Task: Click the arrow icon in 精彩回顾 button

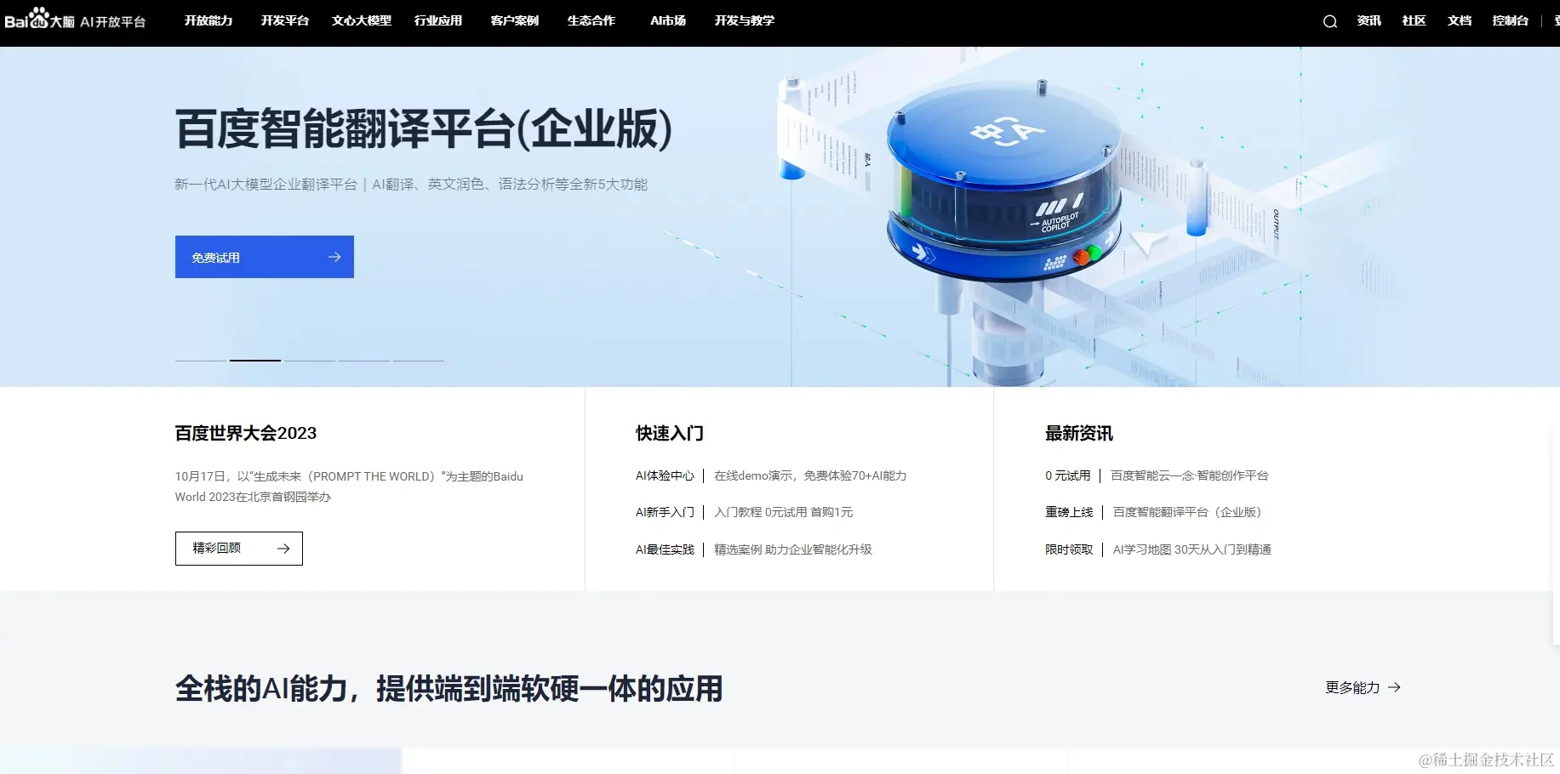Action: click(x=283, y=549)
